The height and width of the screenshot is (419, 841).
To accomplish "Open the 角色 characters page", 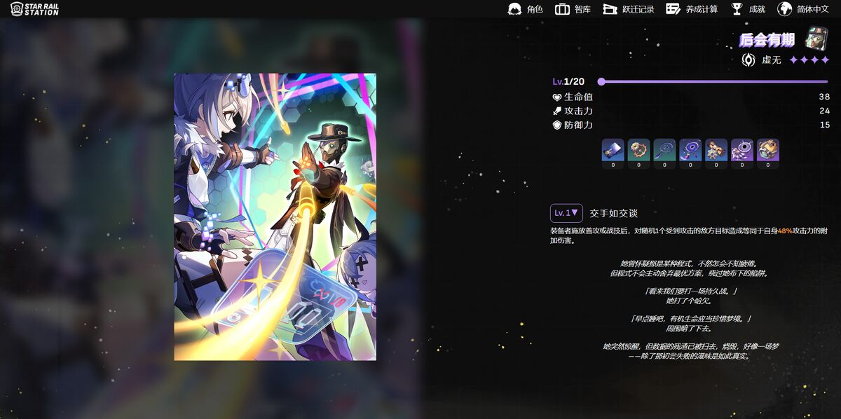I will (x=525, y=9).
